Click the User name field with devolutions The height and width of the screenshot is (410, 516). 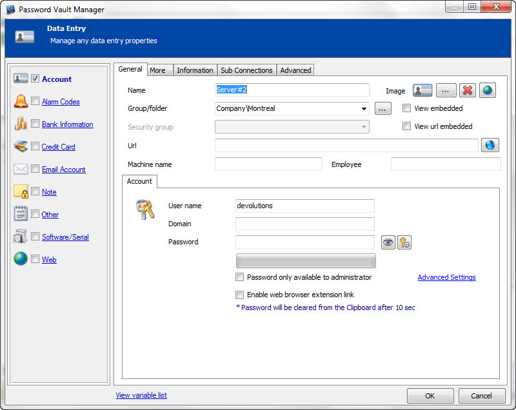coord(304,206)
